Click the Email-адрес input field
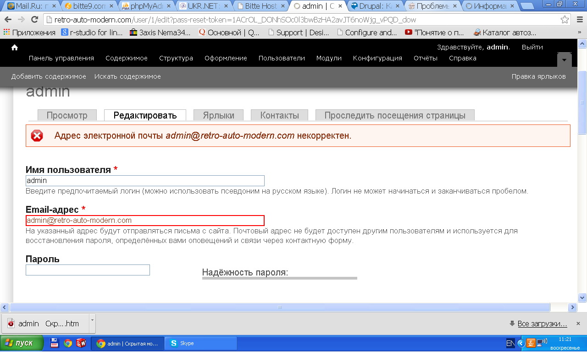587x356 pixels. [145, 221]
